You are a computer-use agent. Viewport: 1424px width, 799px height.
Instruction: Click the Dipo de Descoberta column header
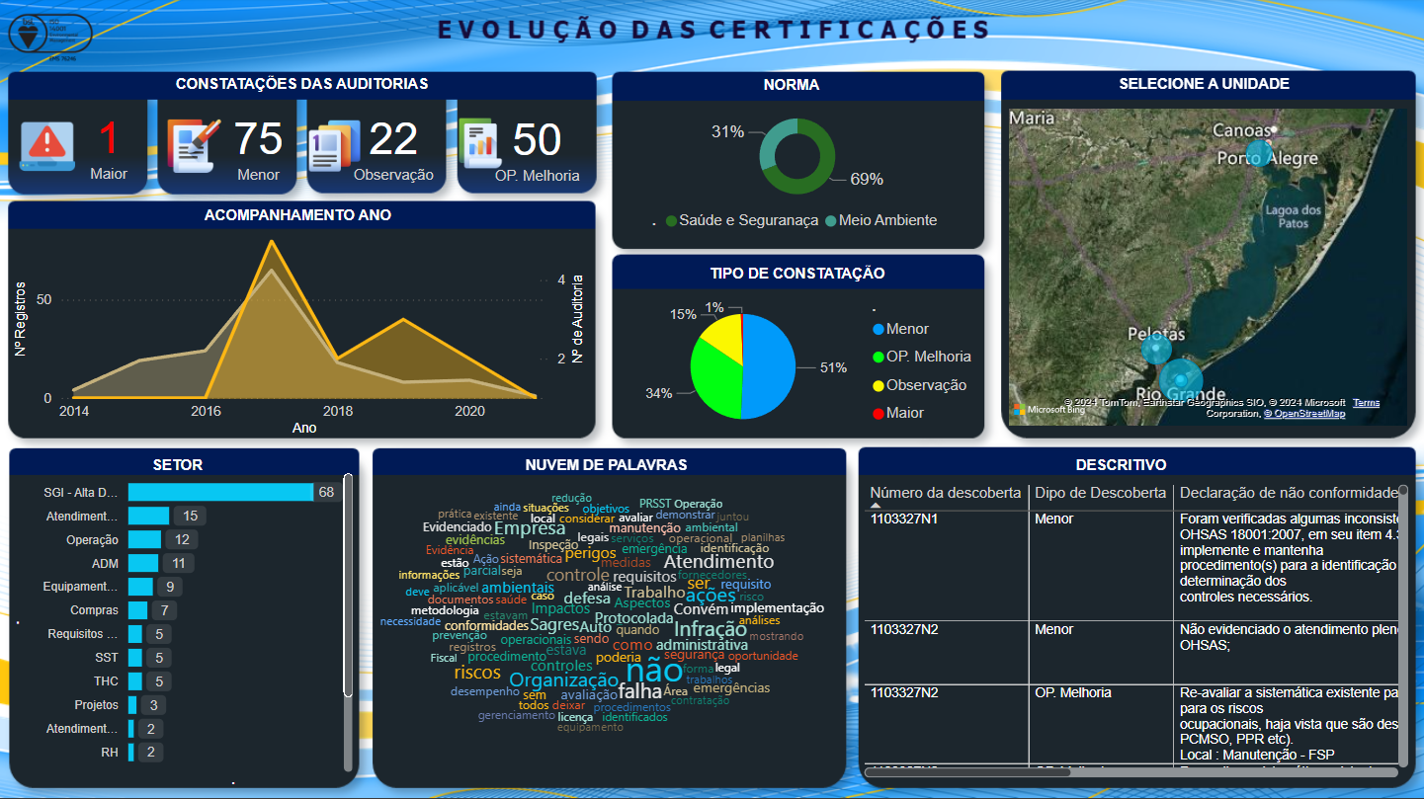tap(1100, 492)
